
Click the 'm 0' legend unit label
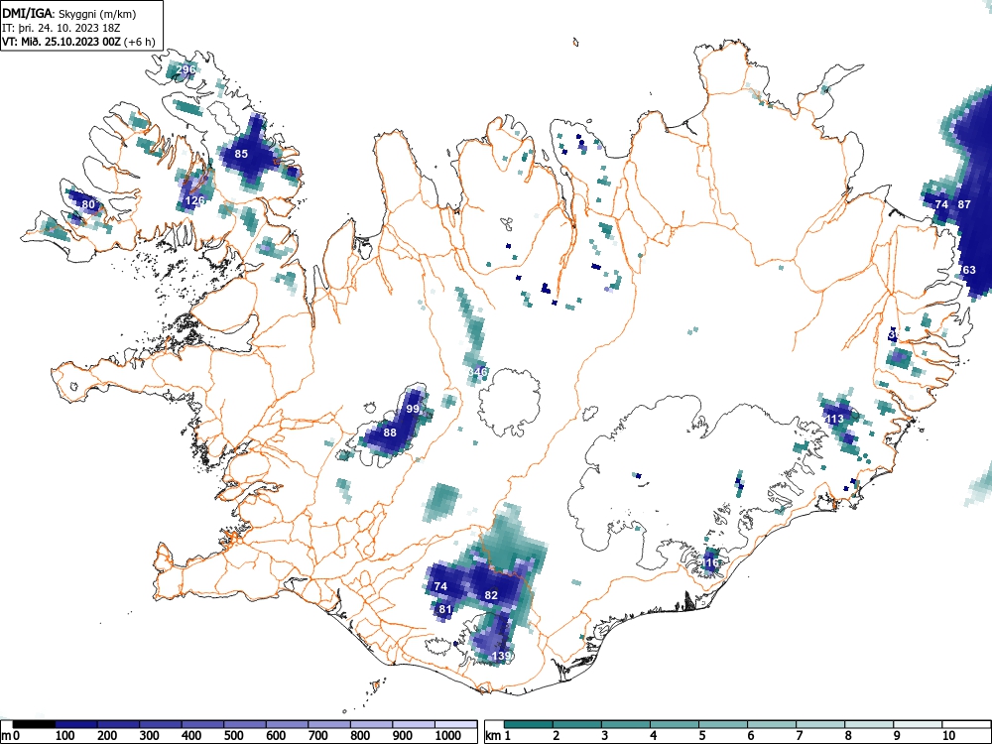[x=10, y=736]
